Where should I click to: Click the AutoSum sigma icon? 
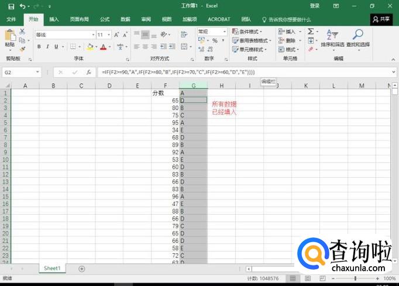311,32
